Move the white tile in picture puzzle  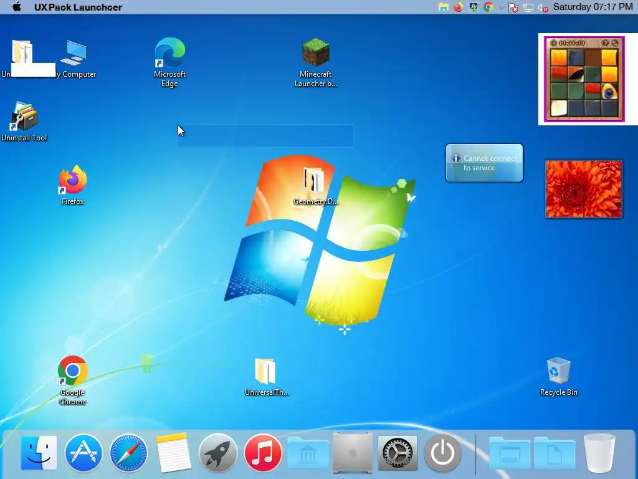tap(559, 109)
